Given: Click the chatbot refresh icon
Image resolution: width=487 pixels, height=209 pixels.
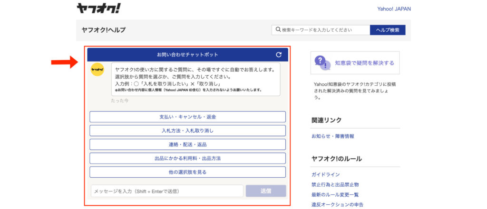Looking at the screenshot, I should [x=279, y=55].
